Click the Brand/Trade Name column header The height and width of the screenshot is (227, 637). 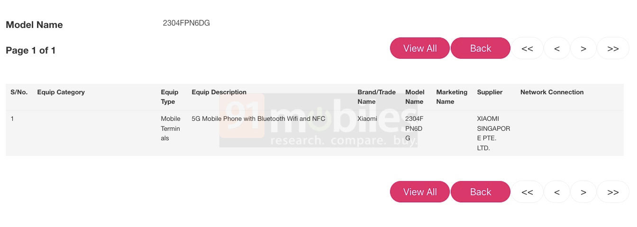[x=376, y=97]
